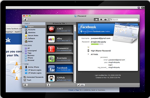Click the 'High (Master Password)' text
The height and width of the screenshot is (98, 150).
tap(101, 51)
